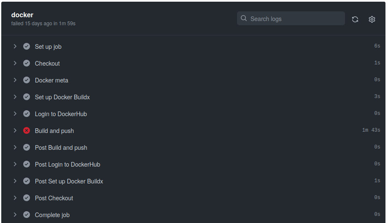The width and height of the screenshot is (388, 223).
Task: Click the success checkmark beside Set up job
Action: tap(27, 46)
